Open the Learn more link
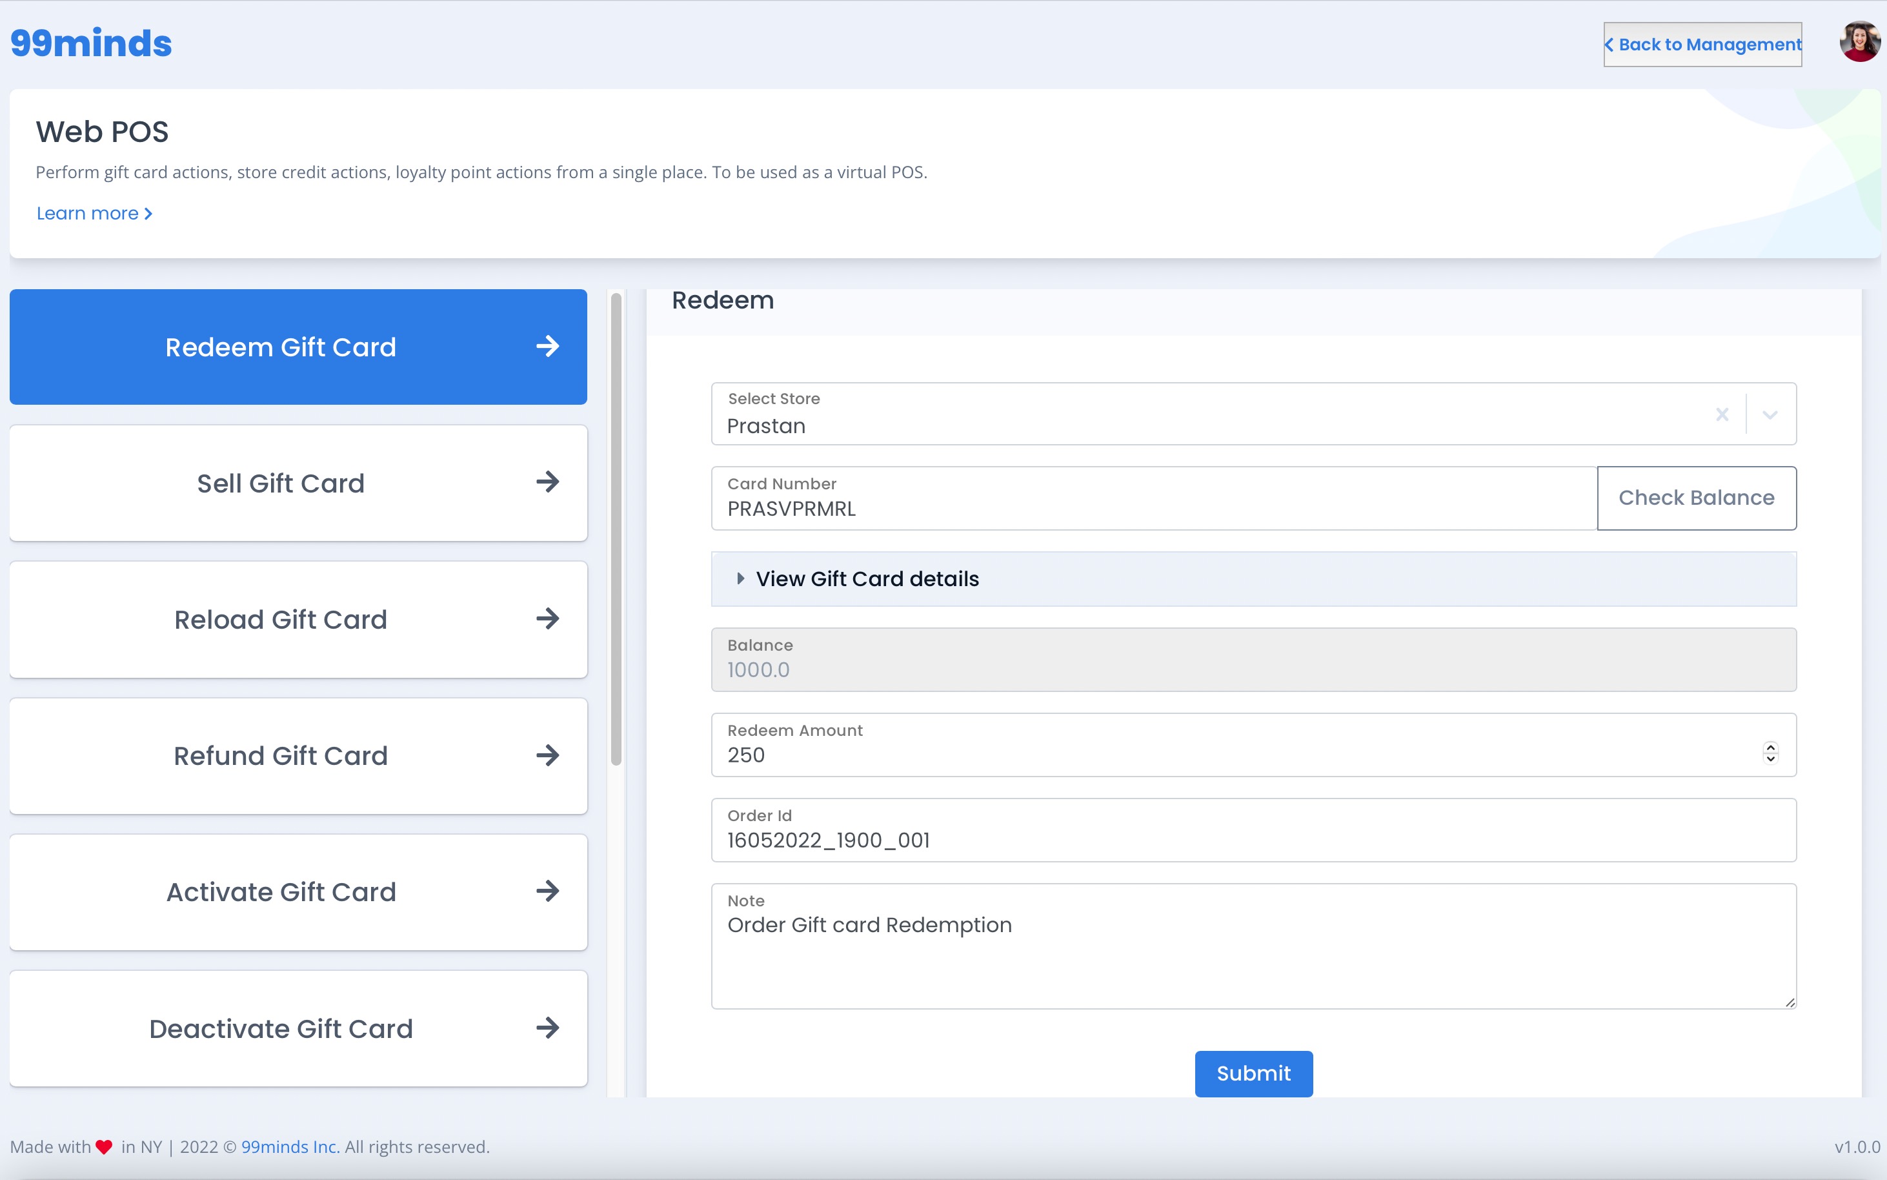1887x1180 pixels. tap(94, 213)
